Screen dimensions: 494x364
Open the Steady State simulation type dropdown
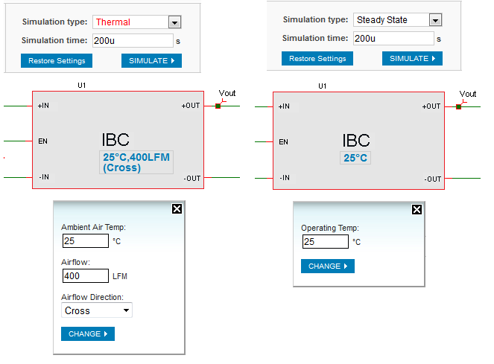pos(435,20)
